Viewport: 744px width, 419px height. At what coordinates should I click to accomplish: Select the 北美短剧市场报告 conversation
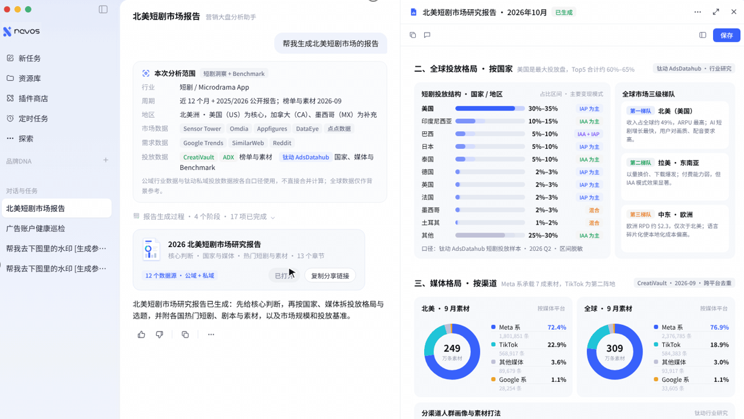point(56,208)
